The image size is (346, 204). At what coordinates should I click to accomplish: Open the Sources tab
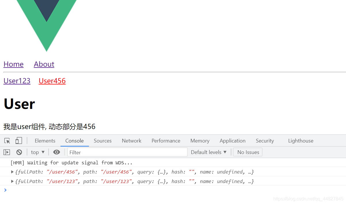[x=103, y=141]
